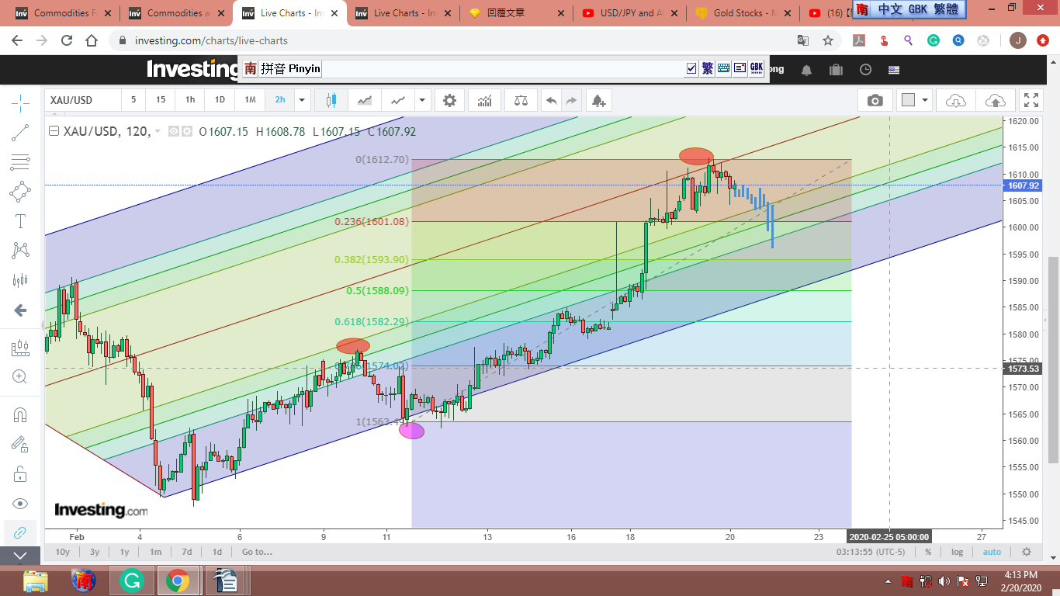Select line chart style
Screen dimensions: 1060x596
[x=398, y=100]
